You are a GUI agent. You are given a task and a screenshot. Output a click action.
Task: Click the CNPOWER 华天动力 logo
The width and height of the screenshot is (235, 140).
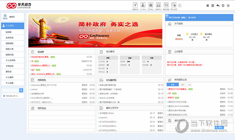pos(19,6)
